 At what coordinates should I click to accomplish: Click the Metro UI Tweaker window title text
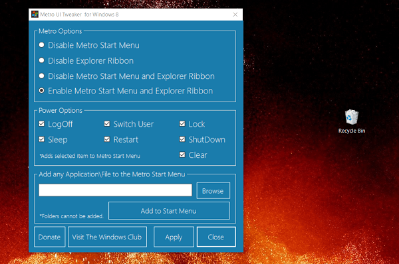(79, 15)
